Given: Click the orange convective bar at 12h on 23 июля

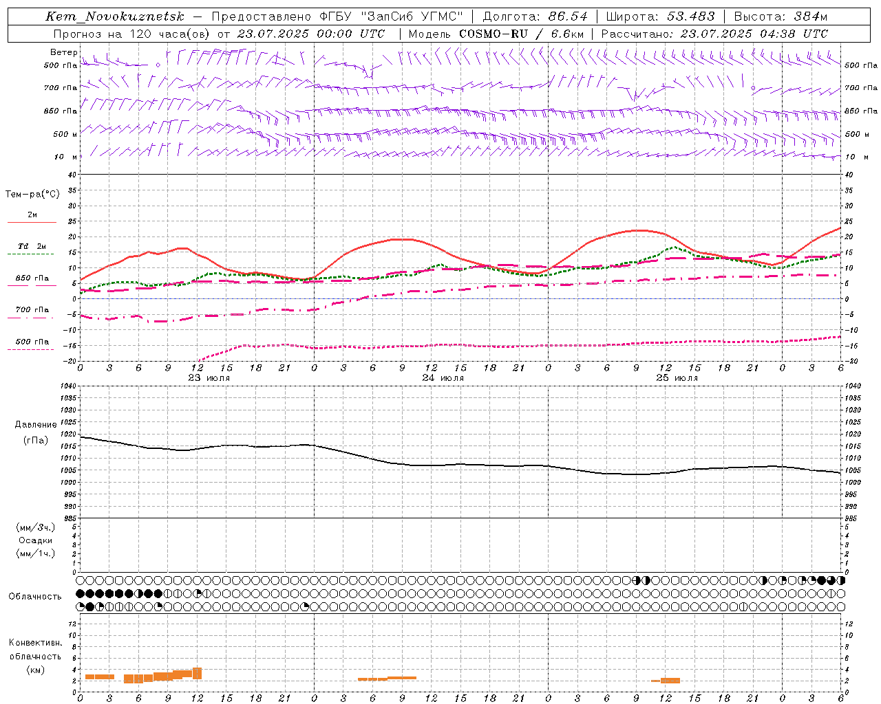Looking at the screenshot, I should point(197,673).
